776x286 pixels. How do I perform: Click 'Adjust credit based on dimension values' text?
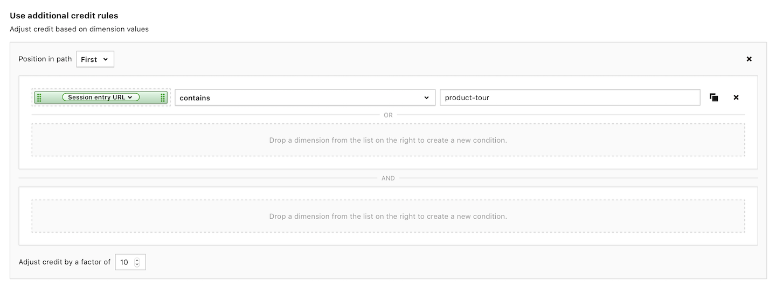79,29
